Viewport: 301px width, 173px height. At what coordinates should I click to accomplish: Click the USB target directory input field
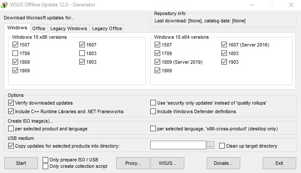click(x=178, y=145)
